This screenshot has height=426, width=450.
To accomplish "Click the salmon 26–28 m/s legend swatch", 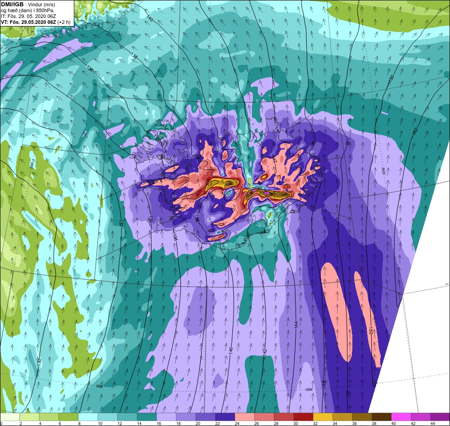I will pos(264,417).
